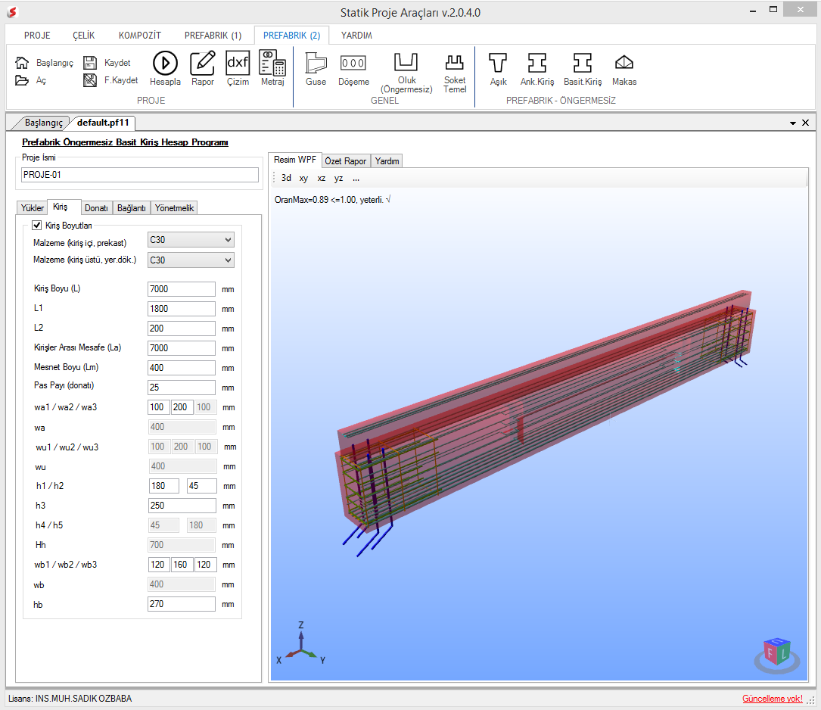Screen dimensions: 821x710
Task: Save project with Kaydet icon
Action: coord(90,63)
